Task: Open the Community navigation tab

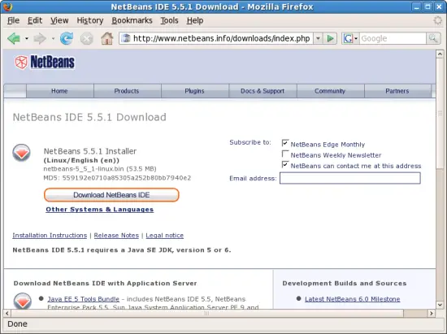Action: click(x=330, y=91)
